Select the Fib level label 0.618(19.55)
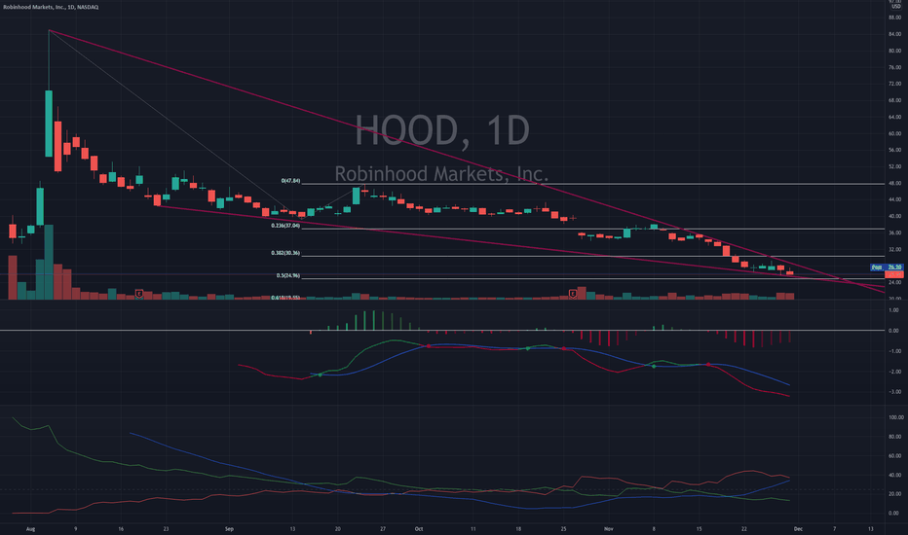 point(285,298)
